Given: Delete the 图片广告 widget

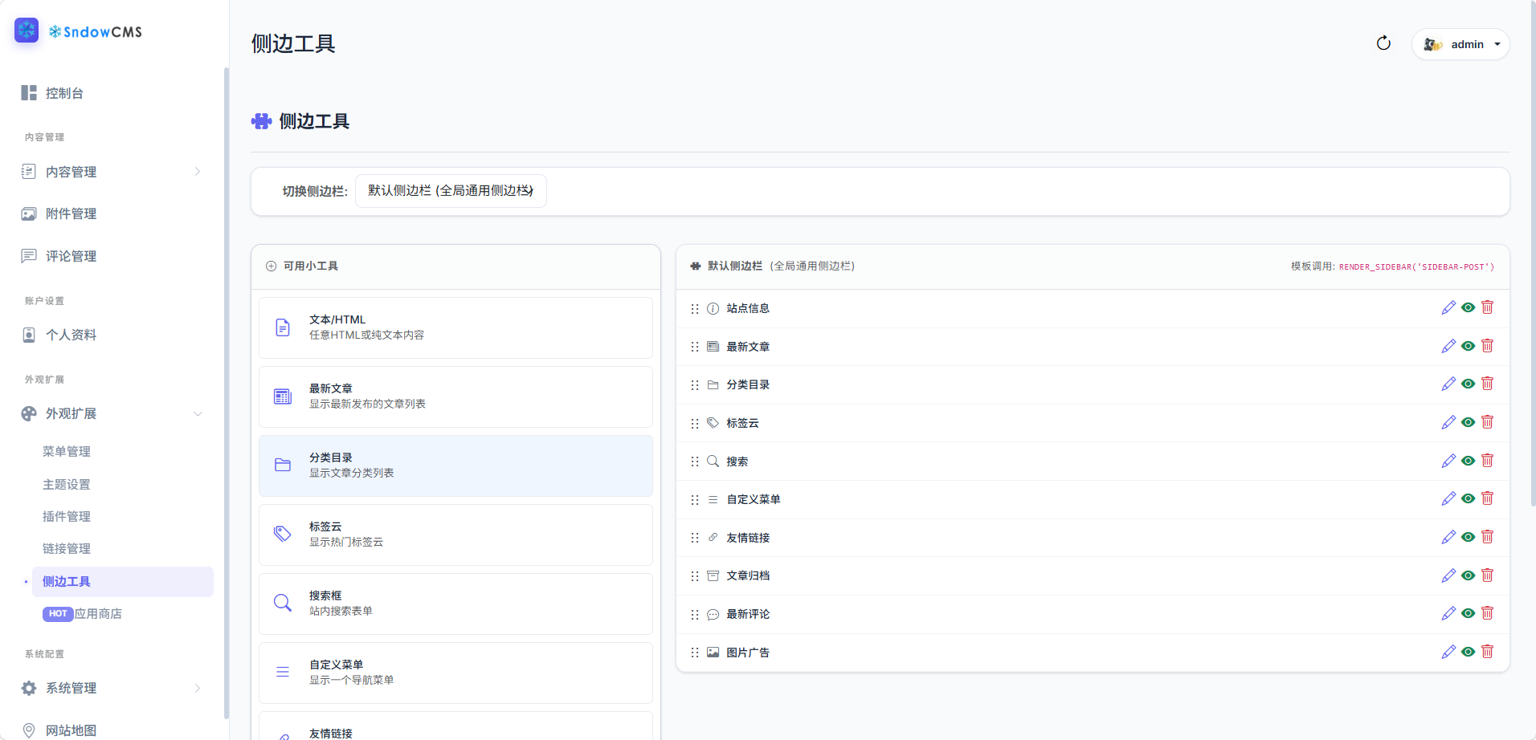Looking at the screenshot, I should tap(1487, 652).
